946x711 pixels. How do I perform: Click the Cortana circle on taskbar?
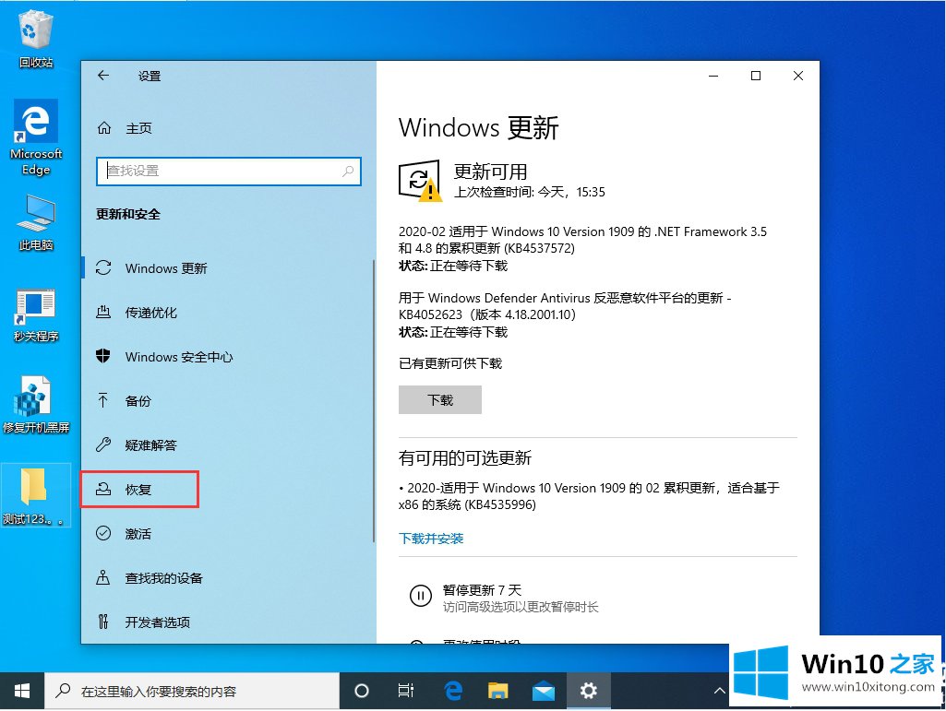(362, 691)
